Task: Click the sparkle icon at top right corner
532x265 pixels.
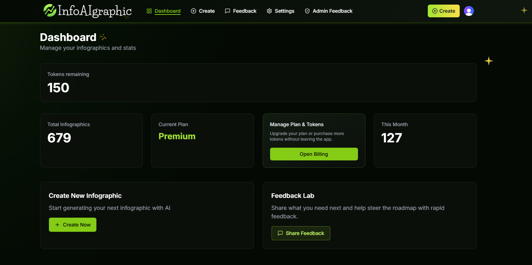Action: pyautogui.click(x=524, y=10)
